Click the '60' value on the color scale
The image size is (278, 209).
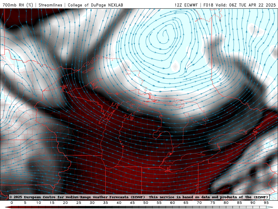tap(172, 203)
